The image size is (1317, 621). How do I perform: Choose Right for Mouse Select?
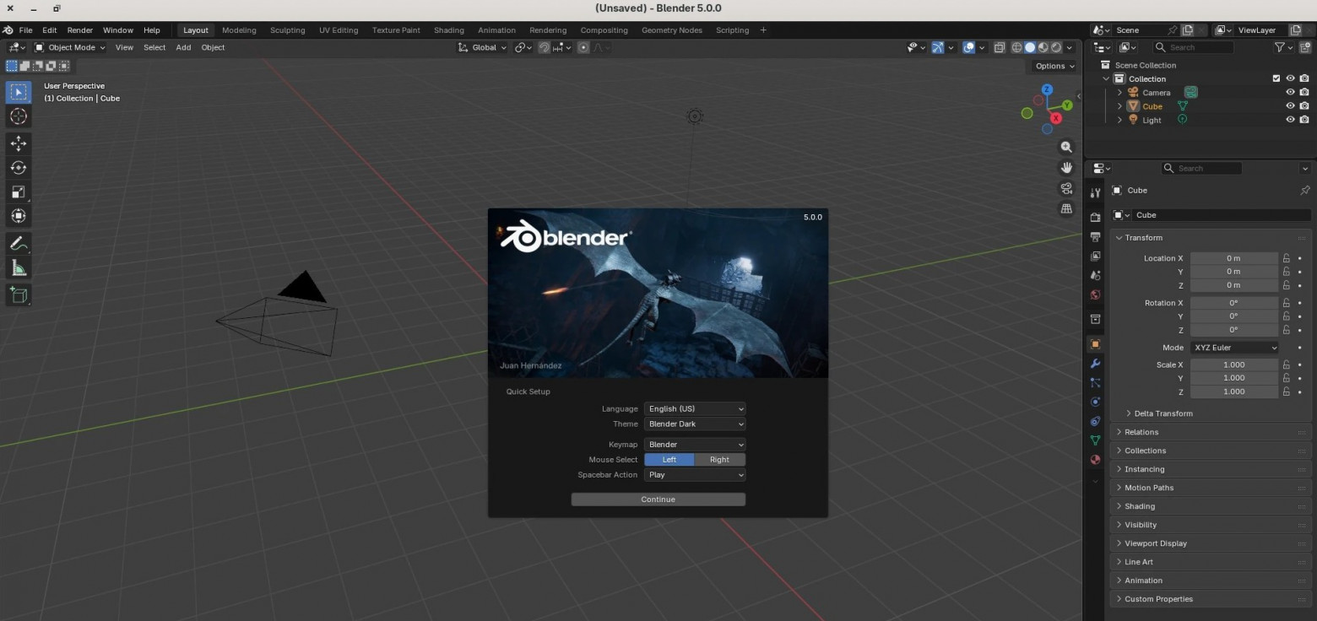tap(719, 460)
